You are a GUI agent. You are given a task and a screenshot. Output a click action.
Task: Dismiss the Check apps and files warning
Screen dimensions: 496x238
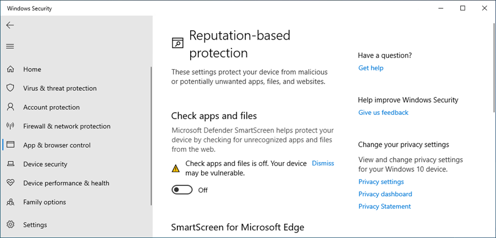coord(323,163)
